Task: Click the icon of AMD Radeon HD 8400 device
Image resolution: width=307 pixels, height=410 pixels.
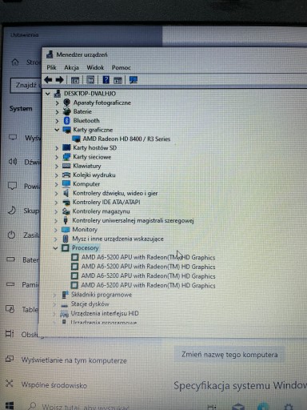Action: [76, 139]
